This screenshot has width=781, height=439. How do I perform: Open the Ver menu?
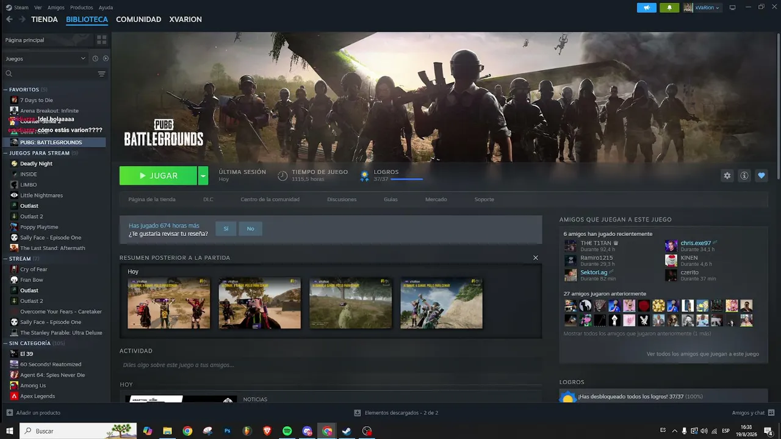[38, 7]
